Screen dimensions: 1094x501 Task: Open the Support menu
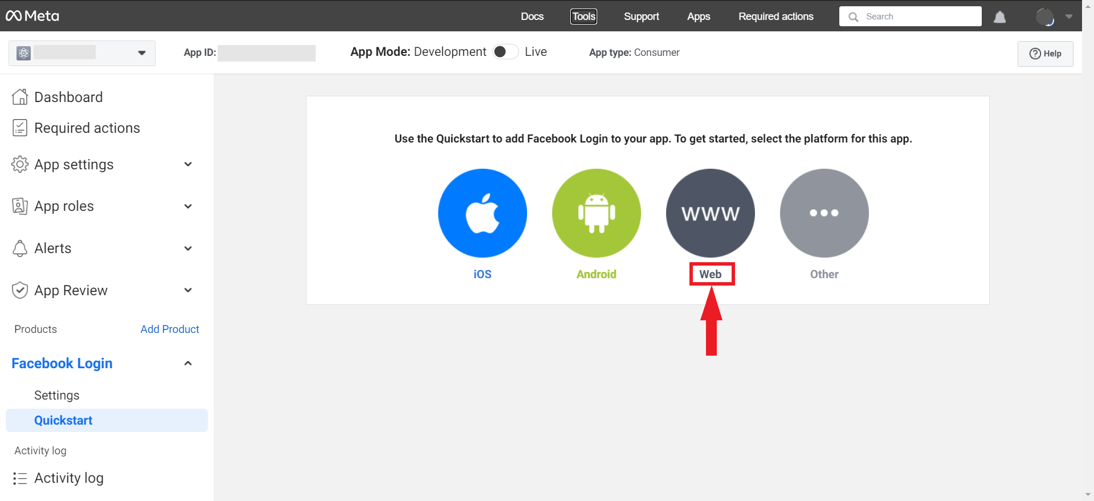[x=642, y=17]
